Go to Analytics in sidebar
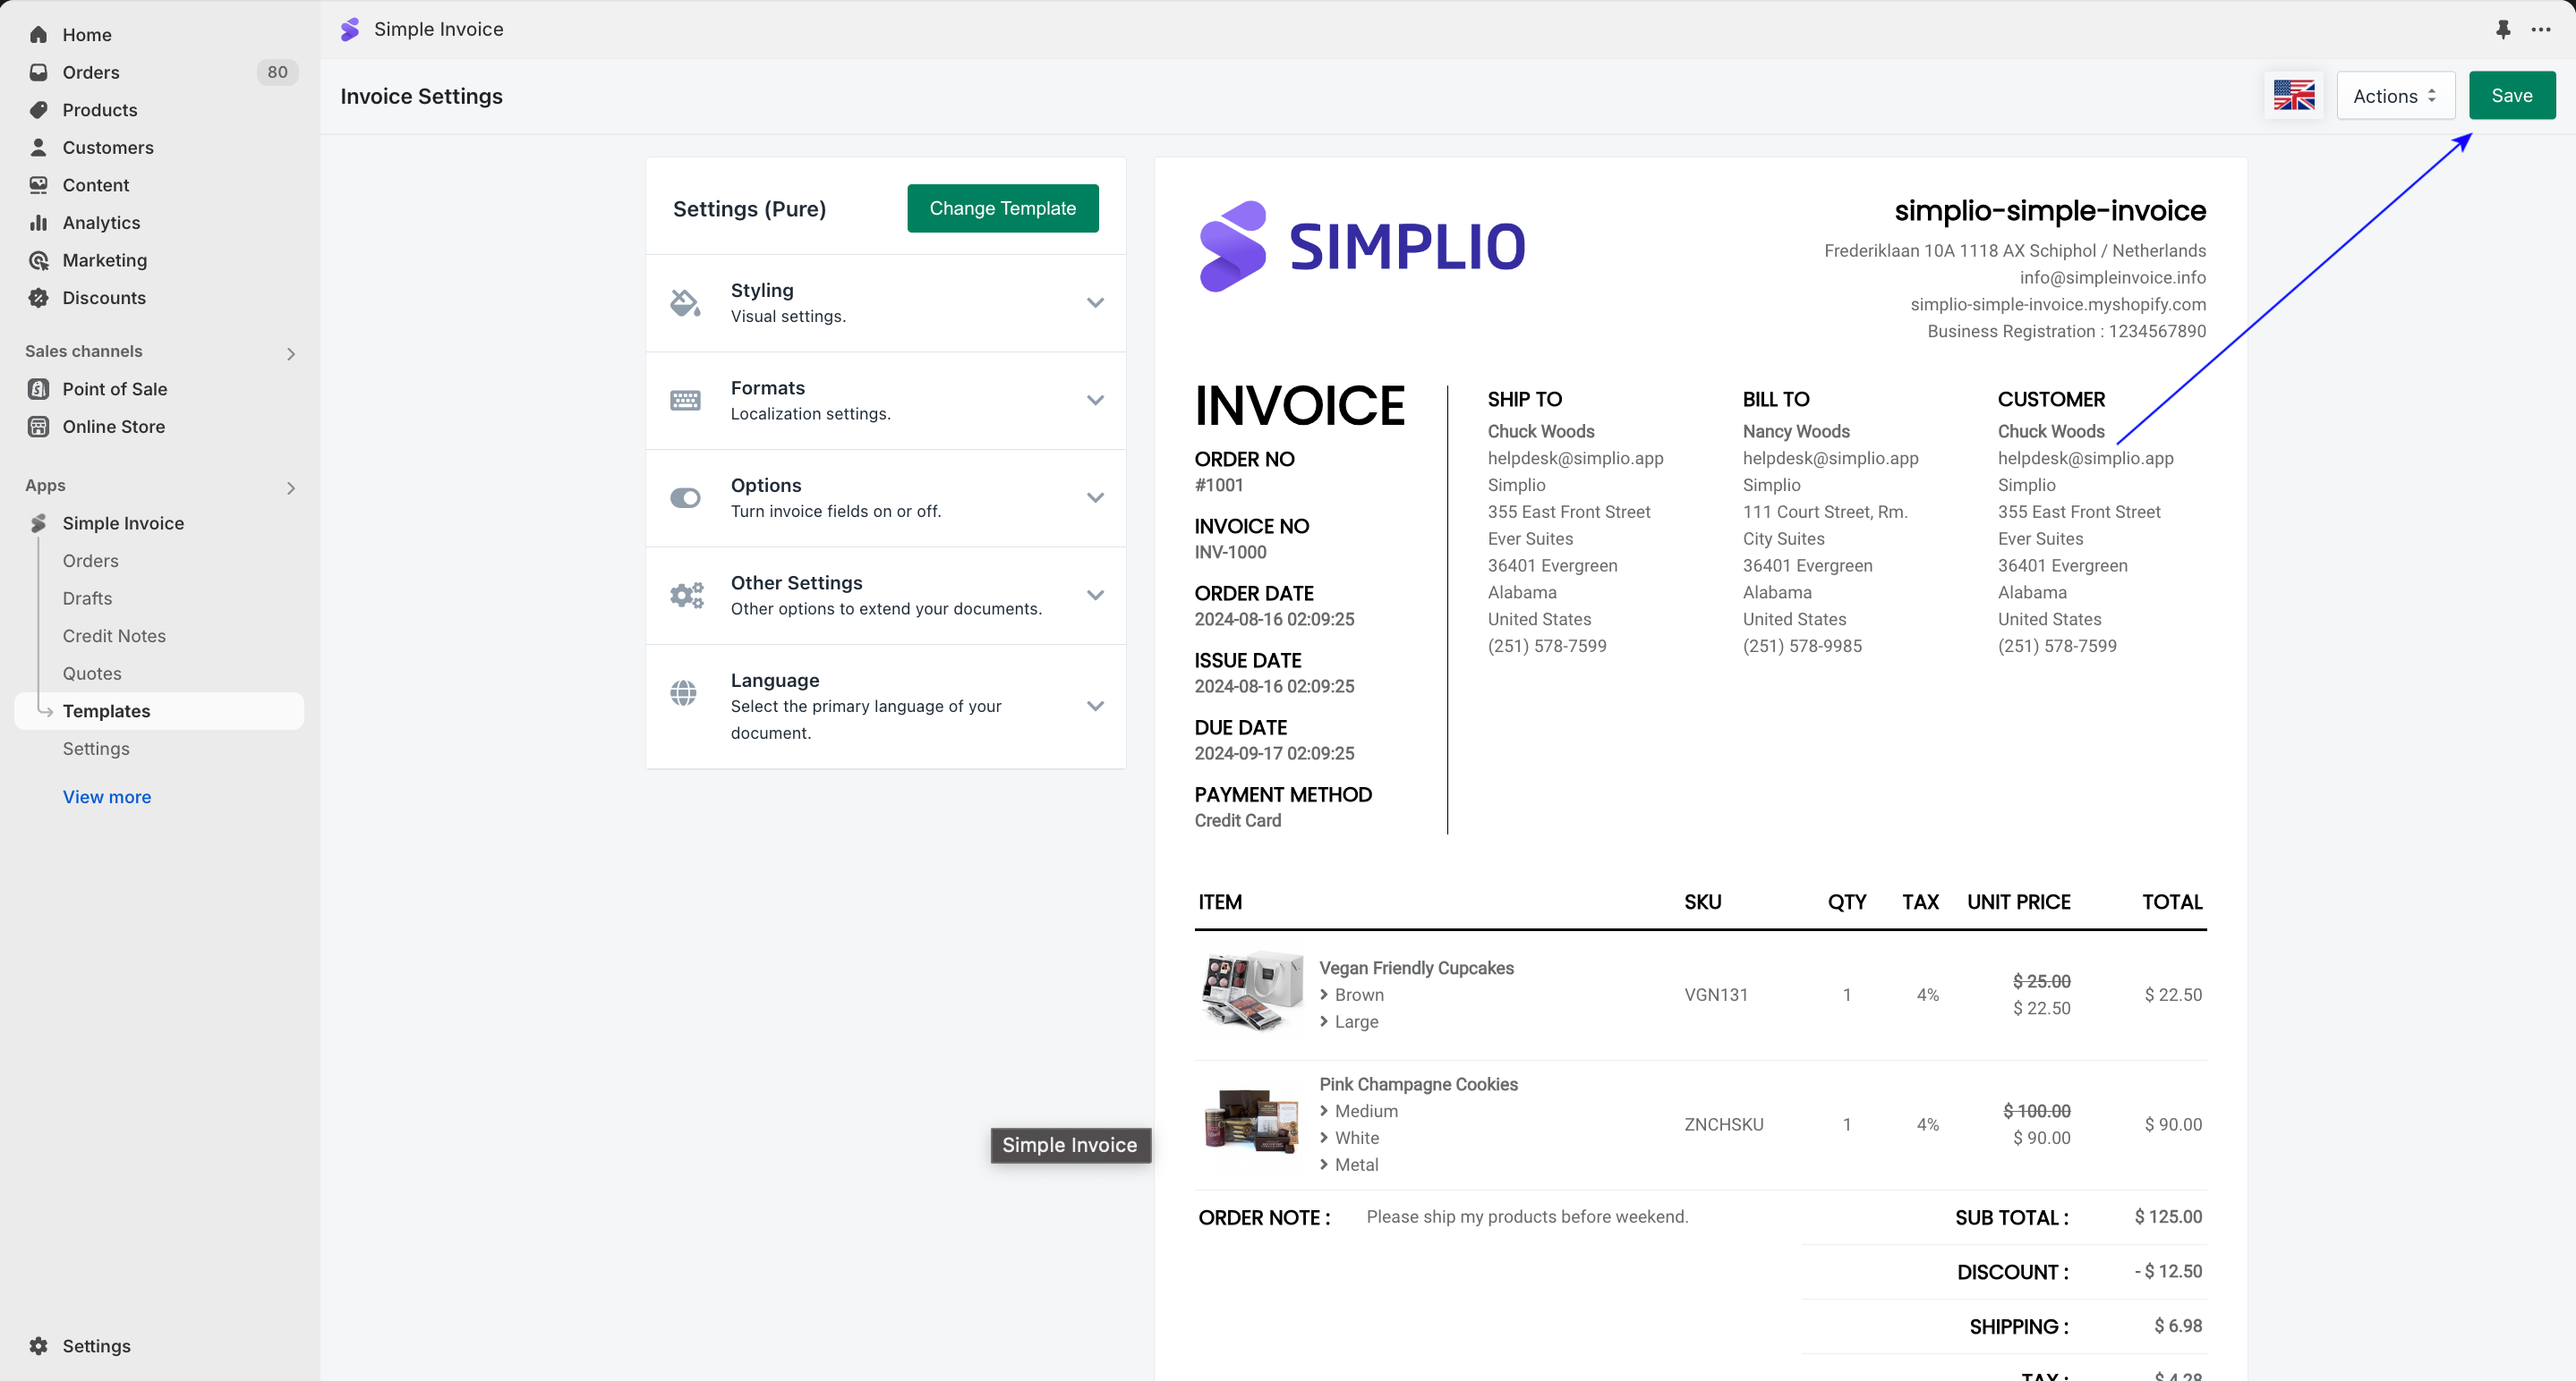 pyautogui.click(x=101, y=223)
